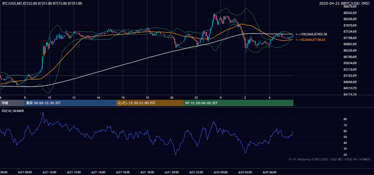This screenshot has width=374, height=175.
Task: Click price axis label 84510.70
Action: 350,88
